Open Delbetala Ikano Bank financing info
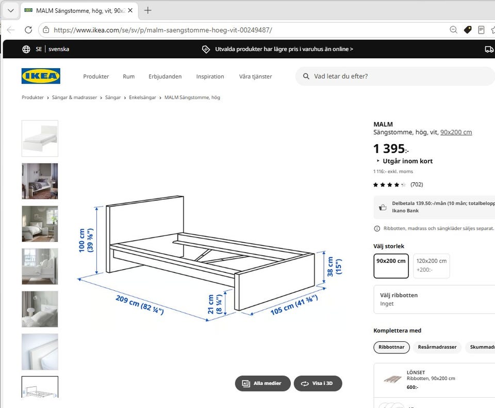Image resolution: width=495 pixels, height=408 pixels. (434, 207)
